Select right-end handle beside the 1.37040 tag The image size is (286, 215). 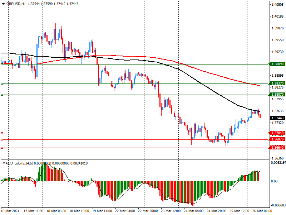(269, 133)
